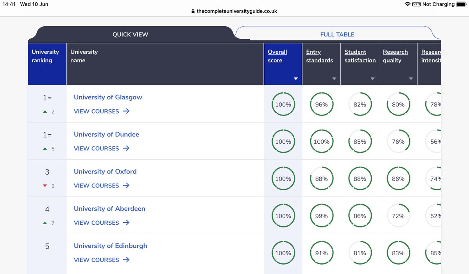
Task: Click Glasgow's 80% research quality ring
Action: [398, 105]
